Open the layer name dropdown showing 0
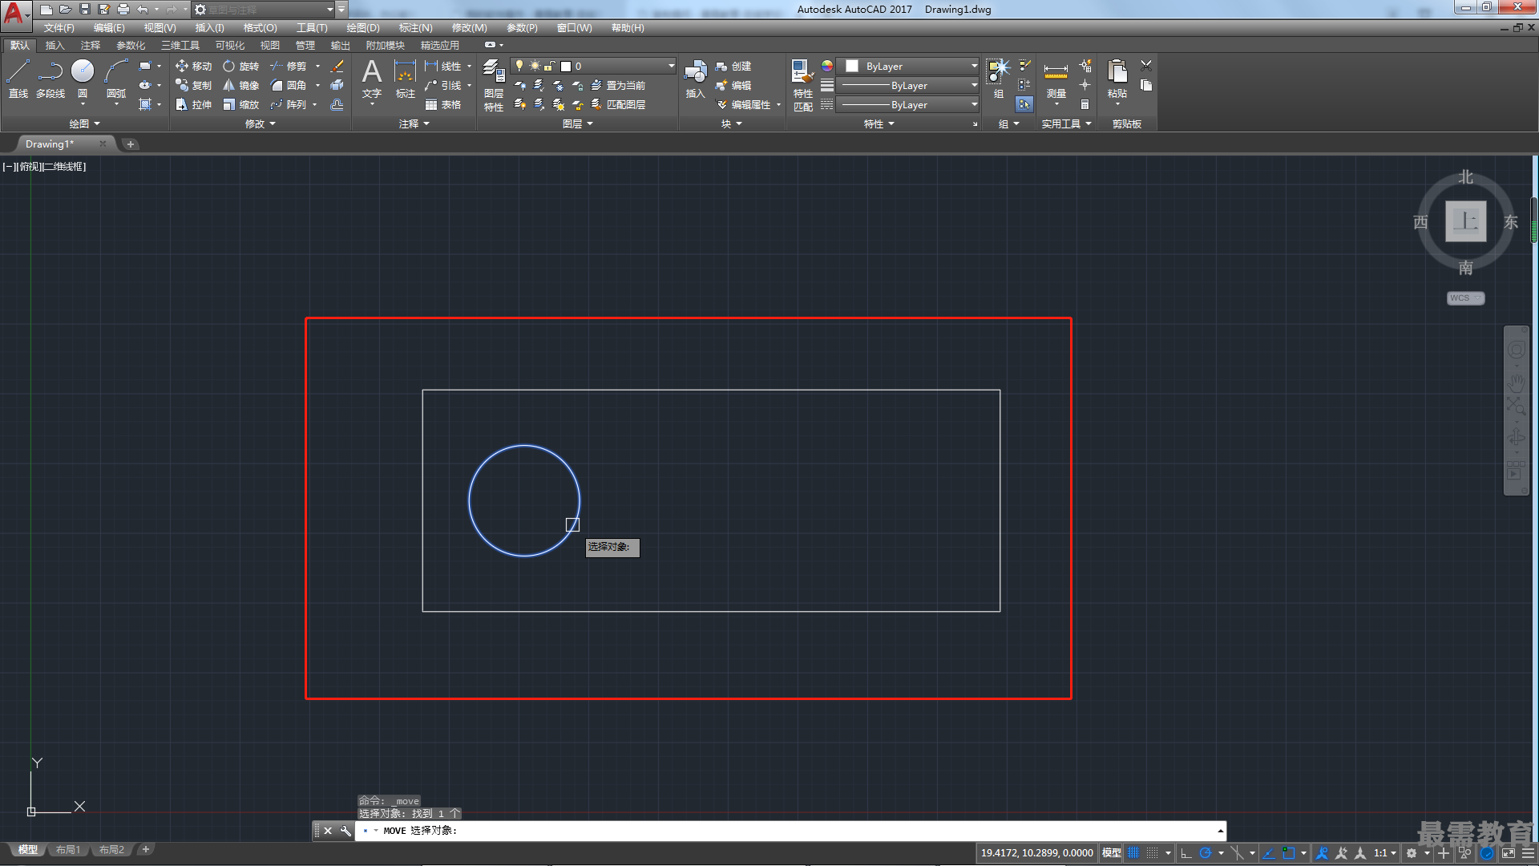This screenshot has height=866, width=1539. click(594, 66)
